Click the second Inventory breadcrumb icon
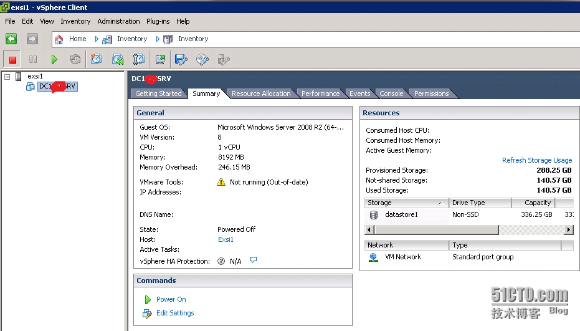 tap(168, 39)
